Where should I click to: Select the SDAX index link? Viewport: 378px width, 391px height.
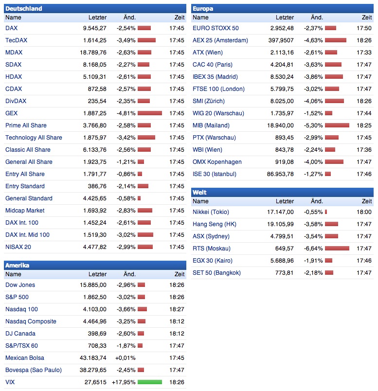(x=14, y=65)
